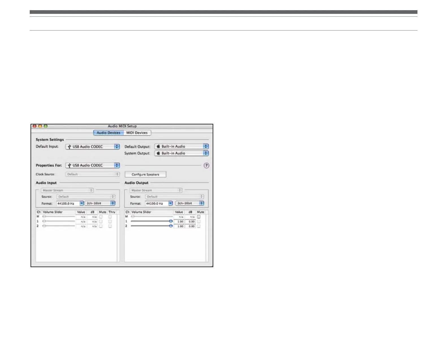This screenshot has width=448, height=346.
Task: Click the Audio Output Value column header
Action: 179,212
